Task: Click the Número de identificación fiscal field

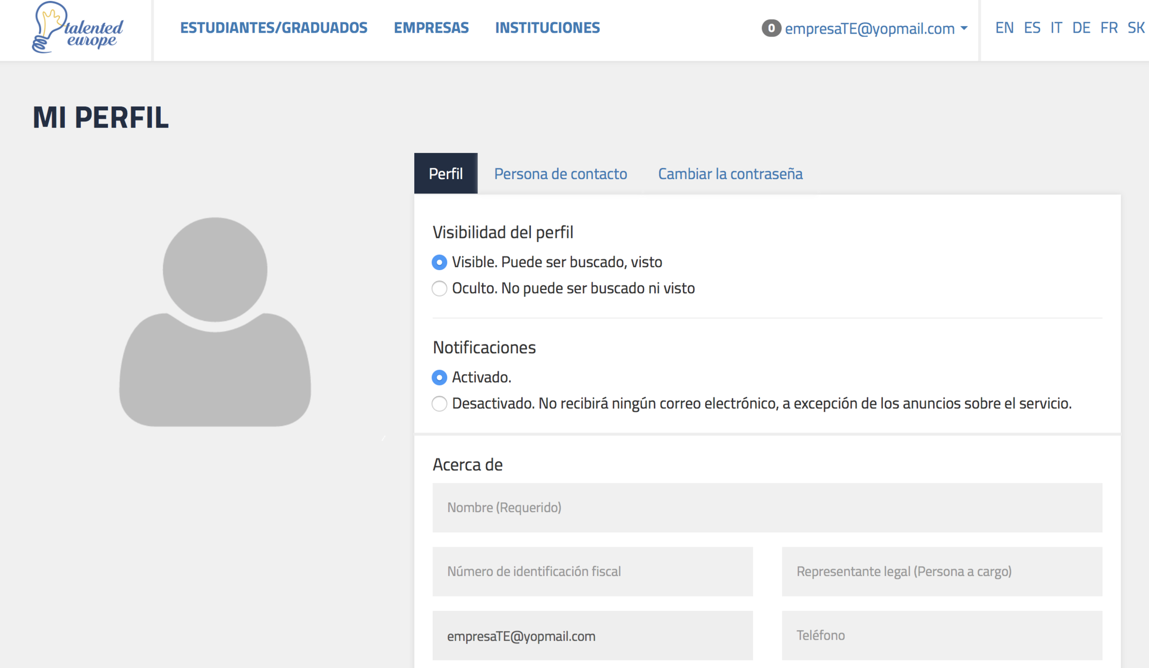Action: (592, 572)
